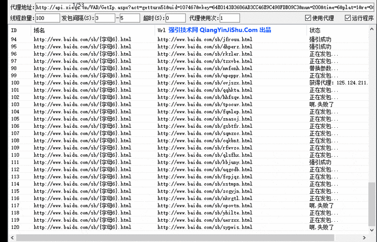Click URL ending in yhilte.html
This screenshot has height=242, width=377.
point(205,212)
